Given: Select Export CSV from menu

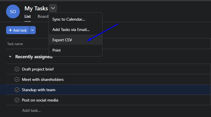Looking at the screenshot, I should pyautogui.click(x=62, y=40).
